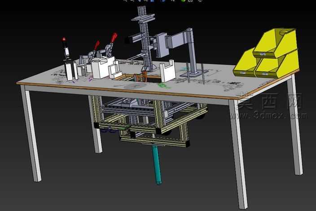This screenshot has height=211, width=316.
Task: Select the top yellow parts bin
Action: [x=275, y=43]
